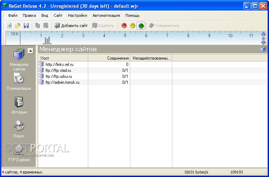
Task: Open the Правка menu
Action: (29, 15)
